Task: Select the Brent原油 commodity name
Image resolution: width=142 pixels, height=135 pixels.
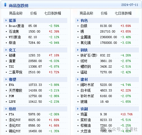Action: [x=17, y=26]
